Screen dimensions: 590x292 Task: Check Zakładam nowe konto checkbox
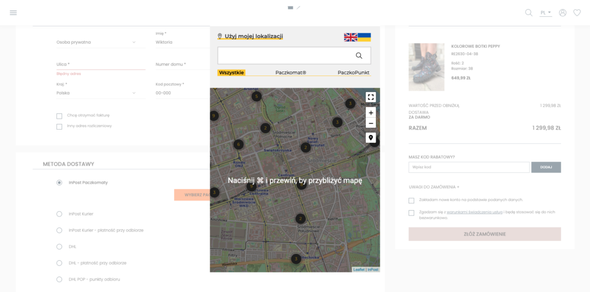(x=411, y=200)
